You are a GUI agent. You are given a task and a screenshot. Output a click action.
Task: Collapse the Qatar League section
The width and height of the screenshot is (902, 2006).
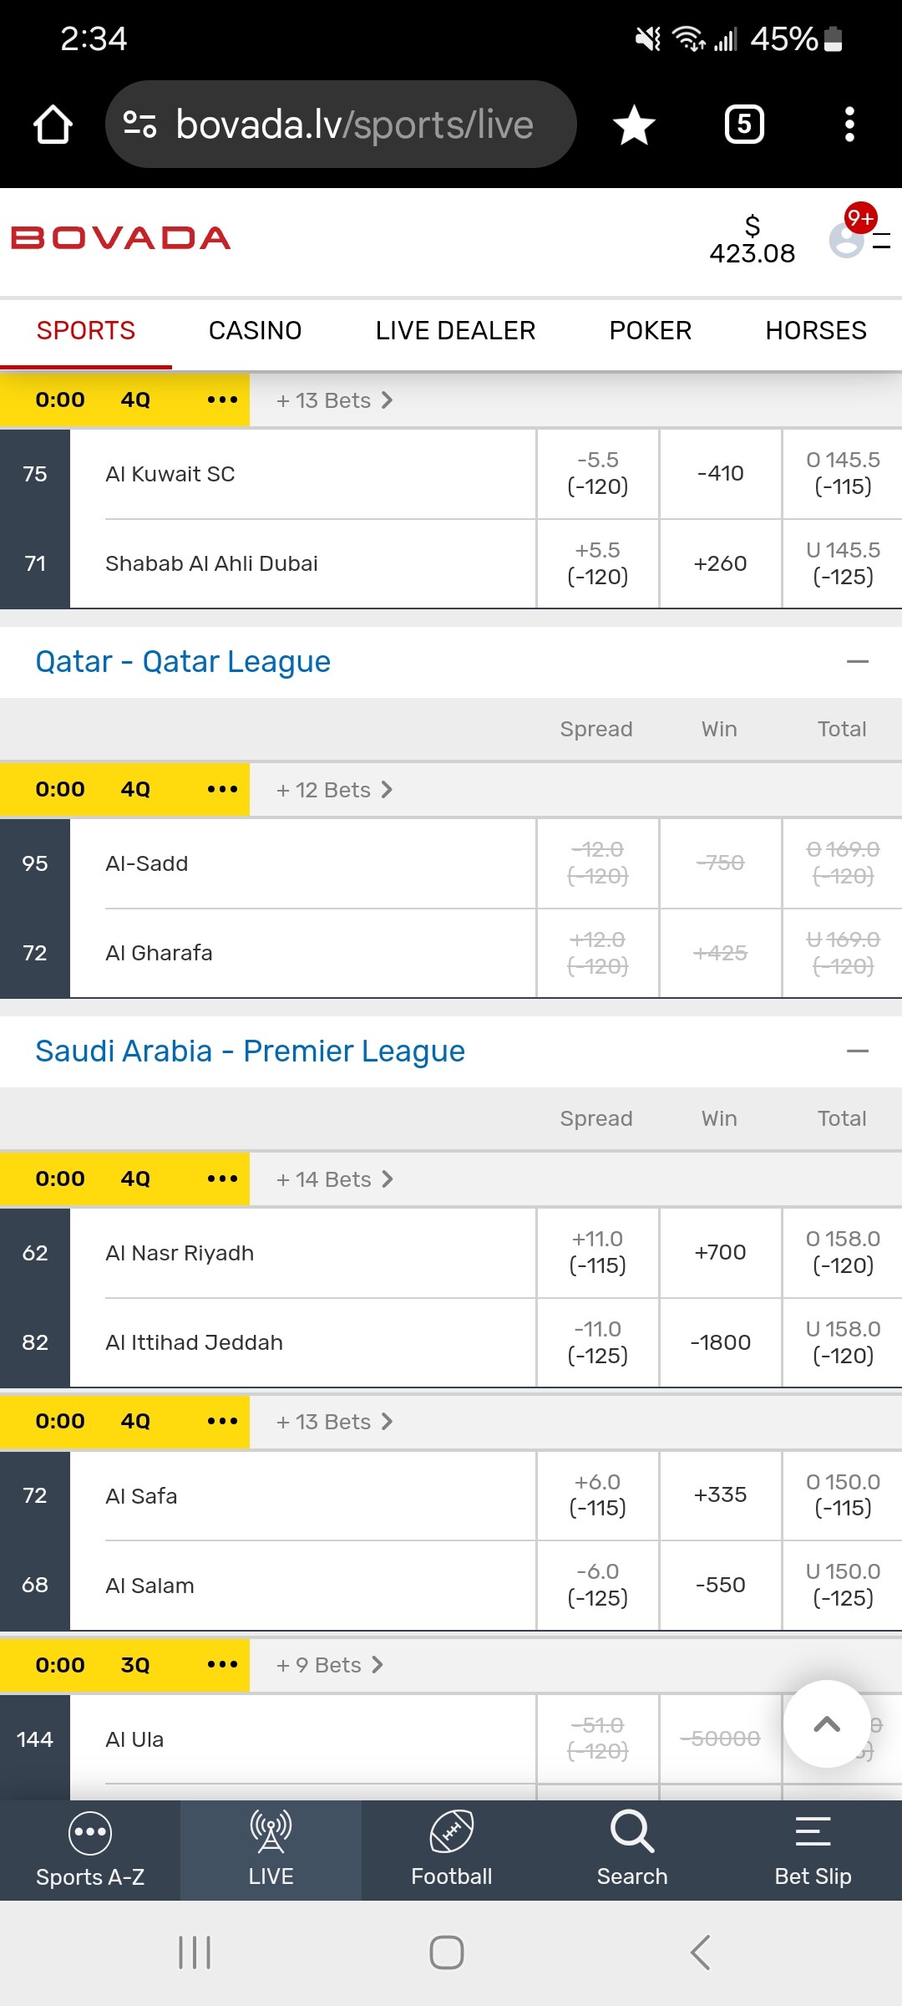click(x=858, y=662)
